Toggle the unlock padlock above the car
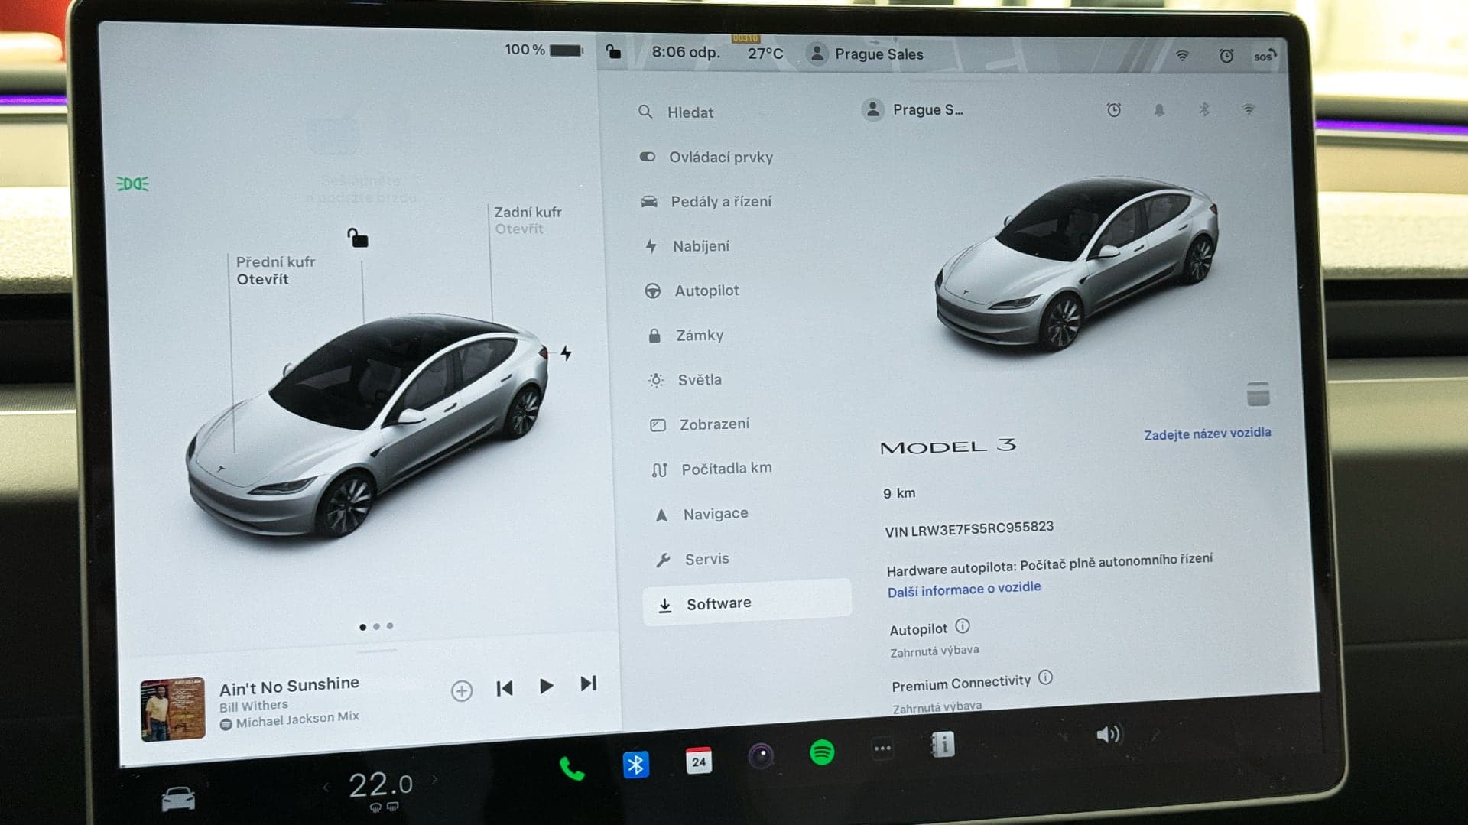The height and width of the screenshot is (825, 1468). pos(359,239)
